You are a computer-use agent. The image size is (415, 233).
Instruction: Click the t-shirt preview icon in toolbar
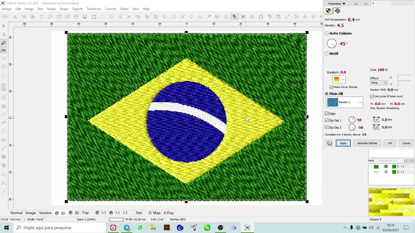click(200, 17)
